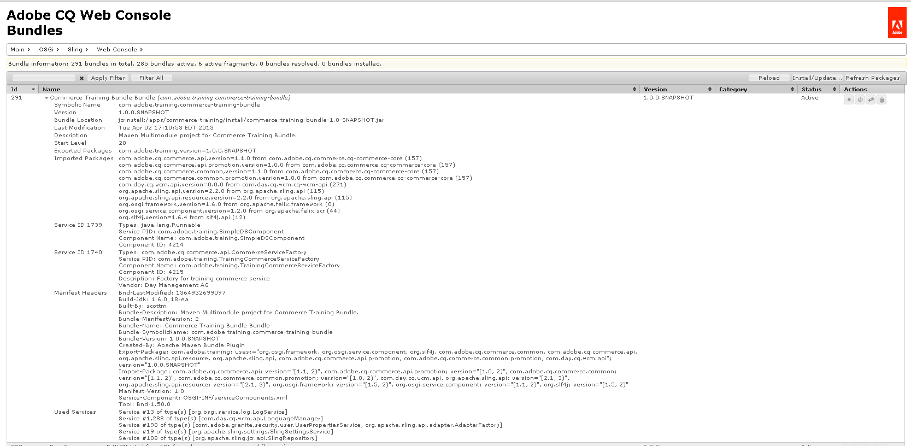This screenshot has width=911, height=446.
Task: Sort by the Version column arrows
Action: click(x=709, y=89)
